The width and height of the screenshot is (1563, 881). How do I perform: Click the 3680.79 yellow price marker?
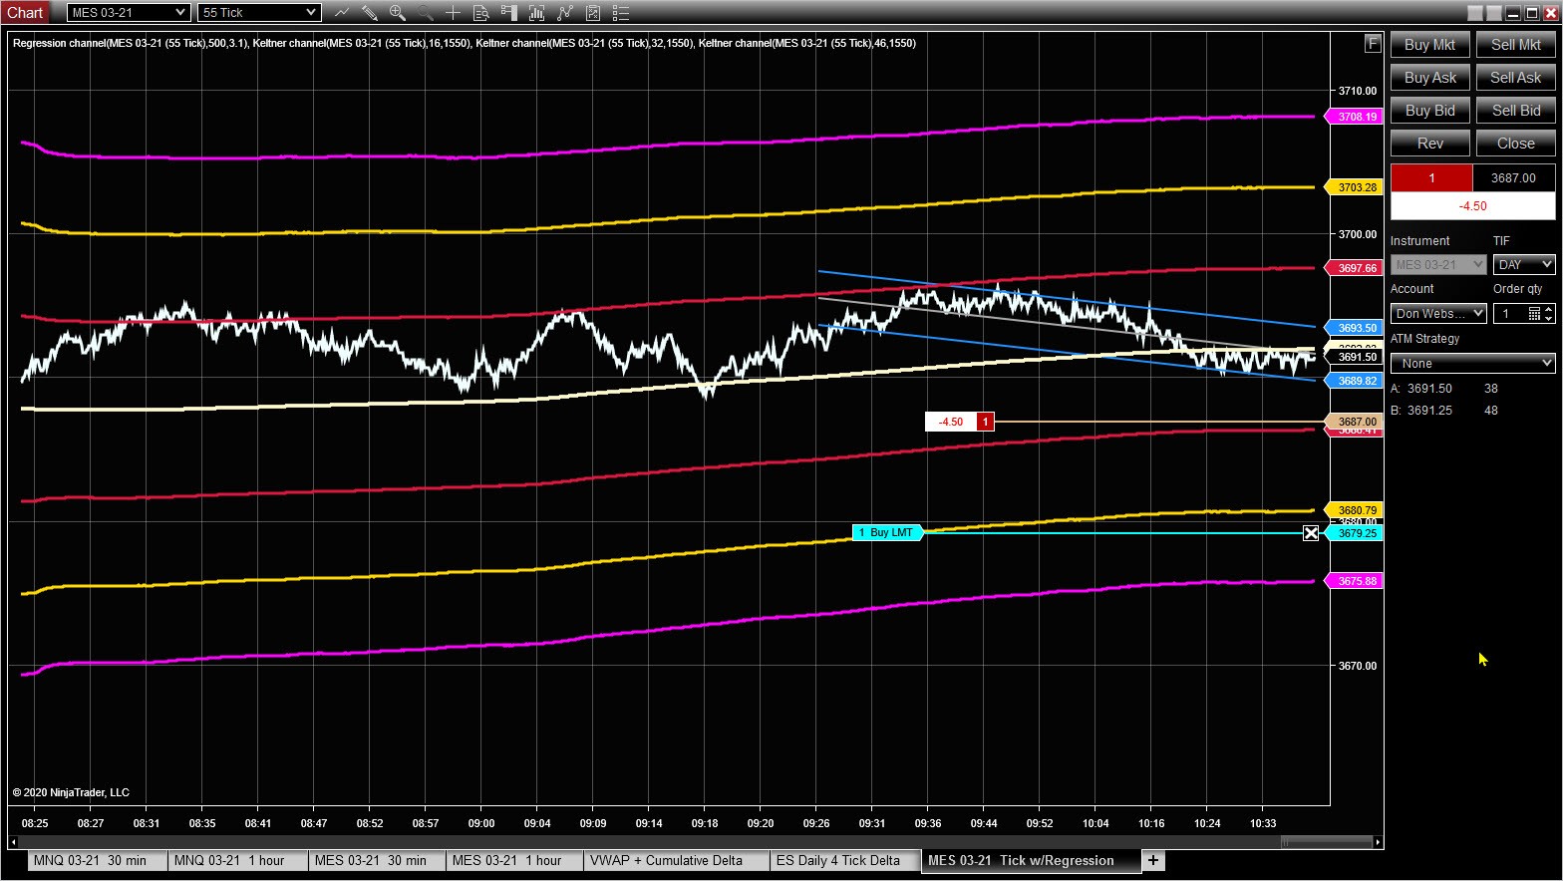click(x=1356, y=510)
